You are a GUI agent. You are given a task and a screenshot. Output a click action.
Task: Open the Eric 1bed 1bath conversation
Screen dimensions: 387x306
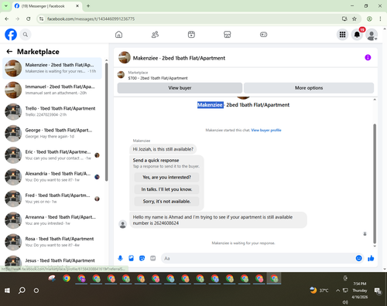click(52, 155)
